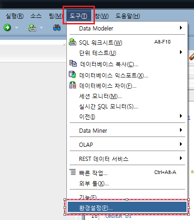Select SQL 워크시트(W) menu entry
This screenshot has height=220, width=194.
click(x=127, y=43)
